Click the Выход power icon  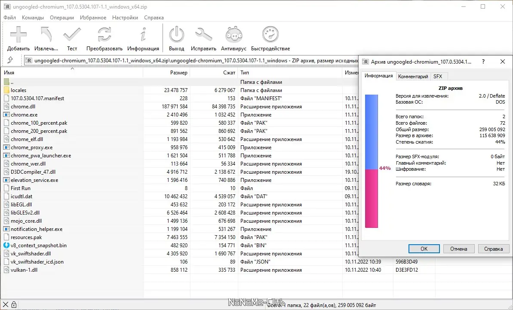(176, 34)
